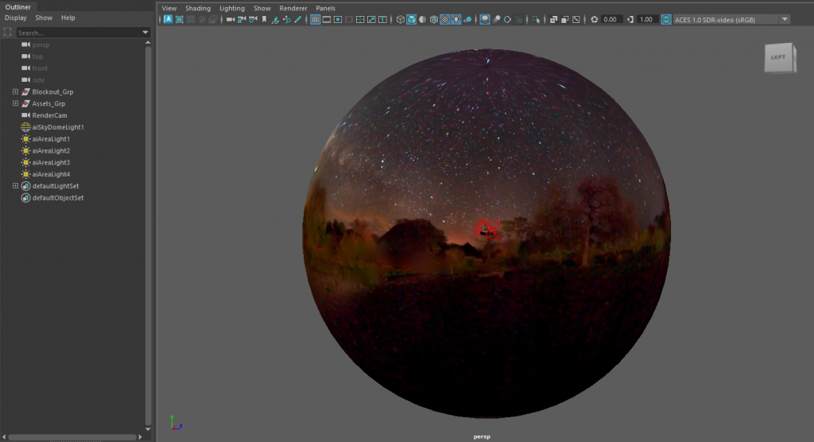
Task: Select the Grease Pencil tool icon
Action: point(298,19)
